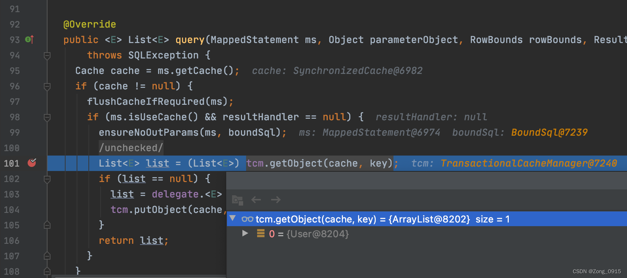Click line number 93 in the gutter
The image size is (627, 278).
15,40
